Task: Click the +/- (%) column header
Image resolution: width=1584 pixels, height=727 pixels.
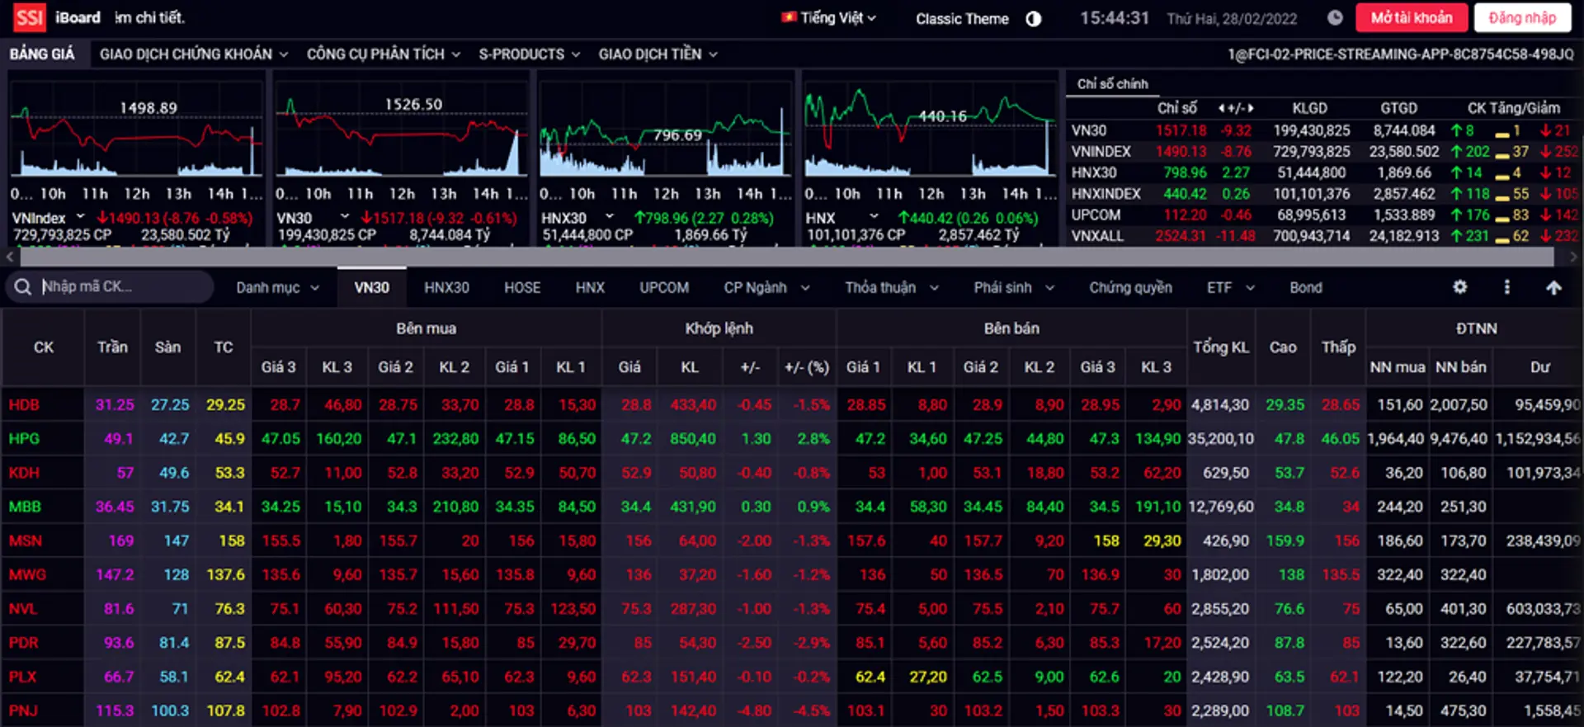Action: click(806, 367)
